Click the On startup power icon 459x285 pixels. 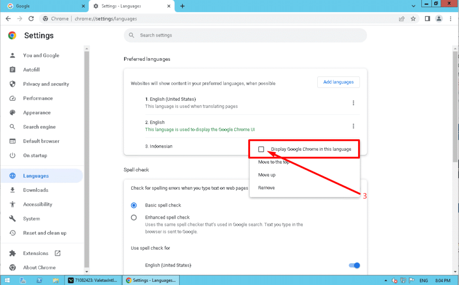tap(12, 156)
